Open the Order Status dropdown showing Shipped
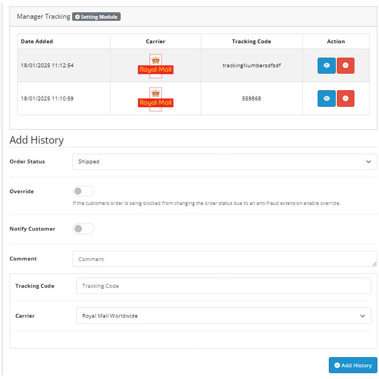 [x=225, y=162]
